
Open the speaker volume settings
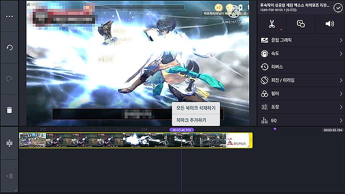[x=330, y=23]
